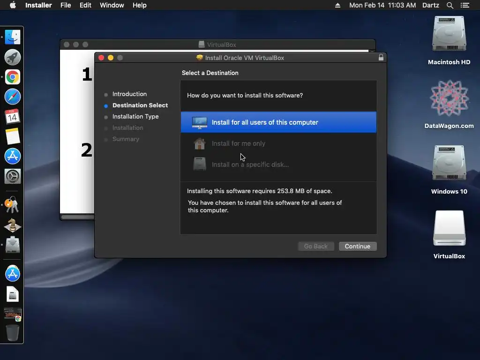Open App Store icon below Notes
Screen dimensions: 480x360
(x=13, y=156)
